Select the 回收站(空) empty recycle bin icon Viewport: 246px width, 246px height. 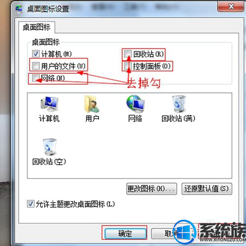pos(49,147)
